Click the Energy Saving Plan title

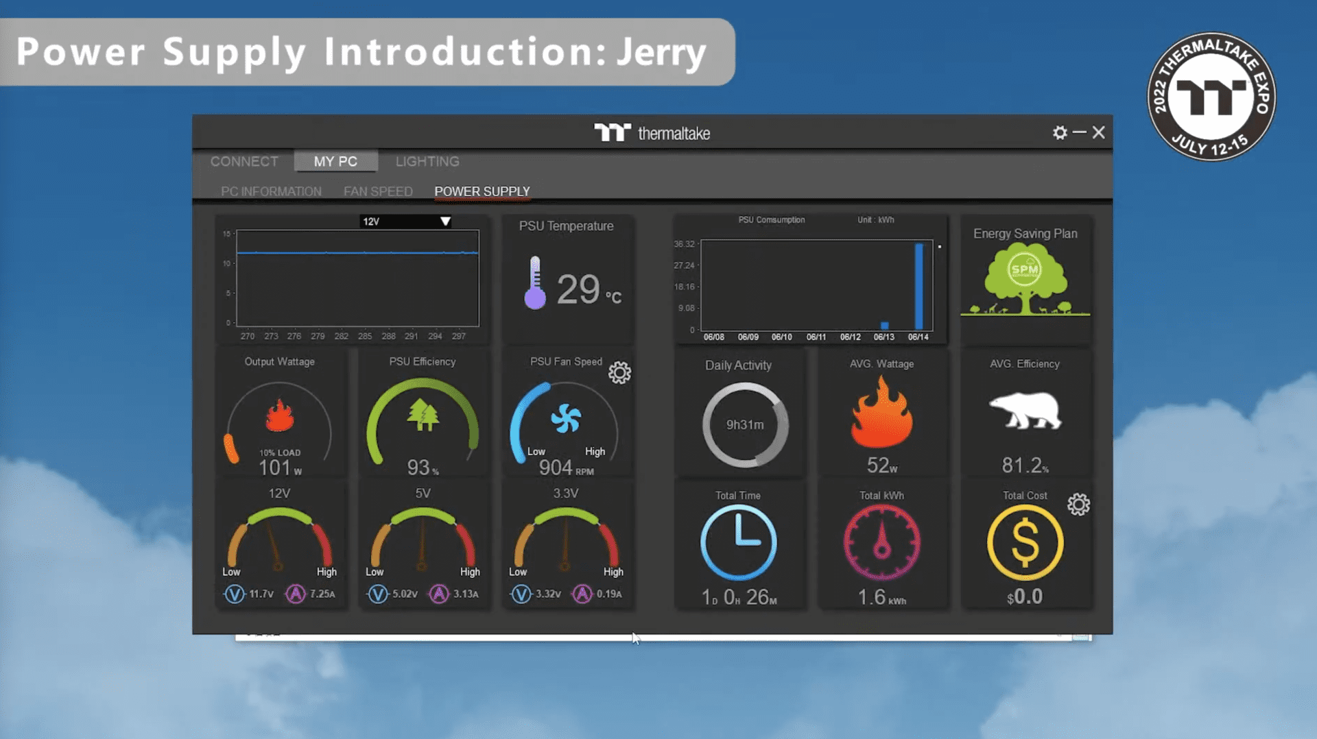1025,234
